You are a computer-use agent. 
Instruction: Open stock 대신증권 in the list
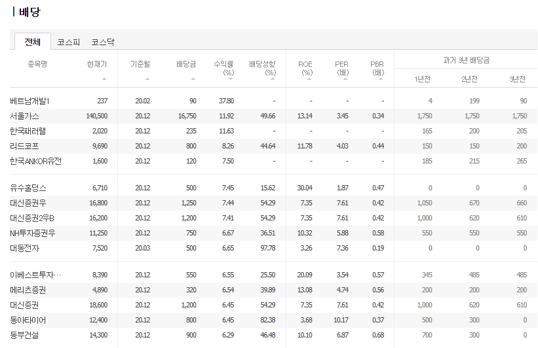(24, 305)
